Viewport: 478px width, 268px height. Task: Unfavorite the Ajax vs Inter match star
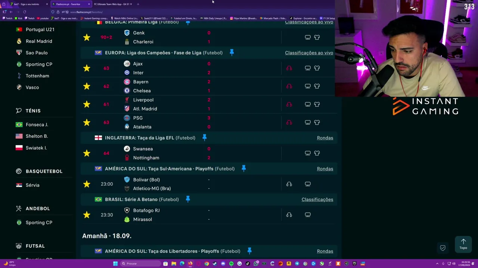pos(87,68)
